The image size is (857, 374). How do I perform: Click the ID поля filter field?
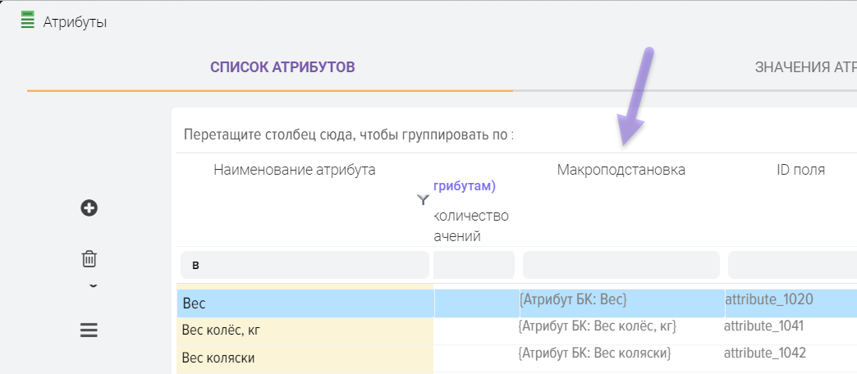[792, 265]
